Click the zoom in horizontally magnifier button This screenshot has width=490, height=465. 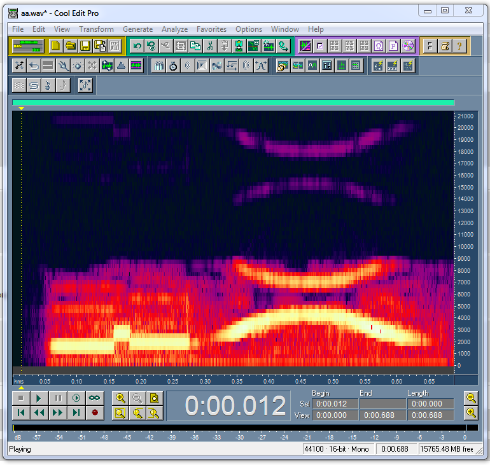(x=120, y=398)
